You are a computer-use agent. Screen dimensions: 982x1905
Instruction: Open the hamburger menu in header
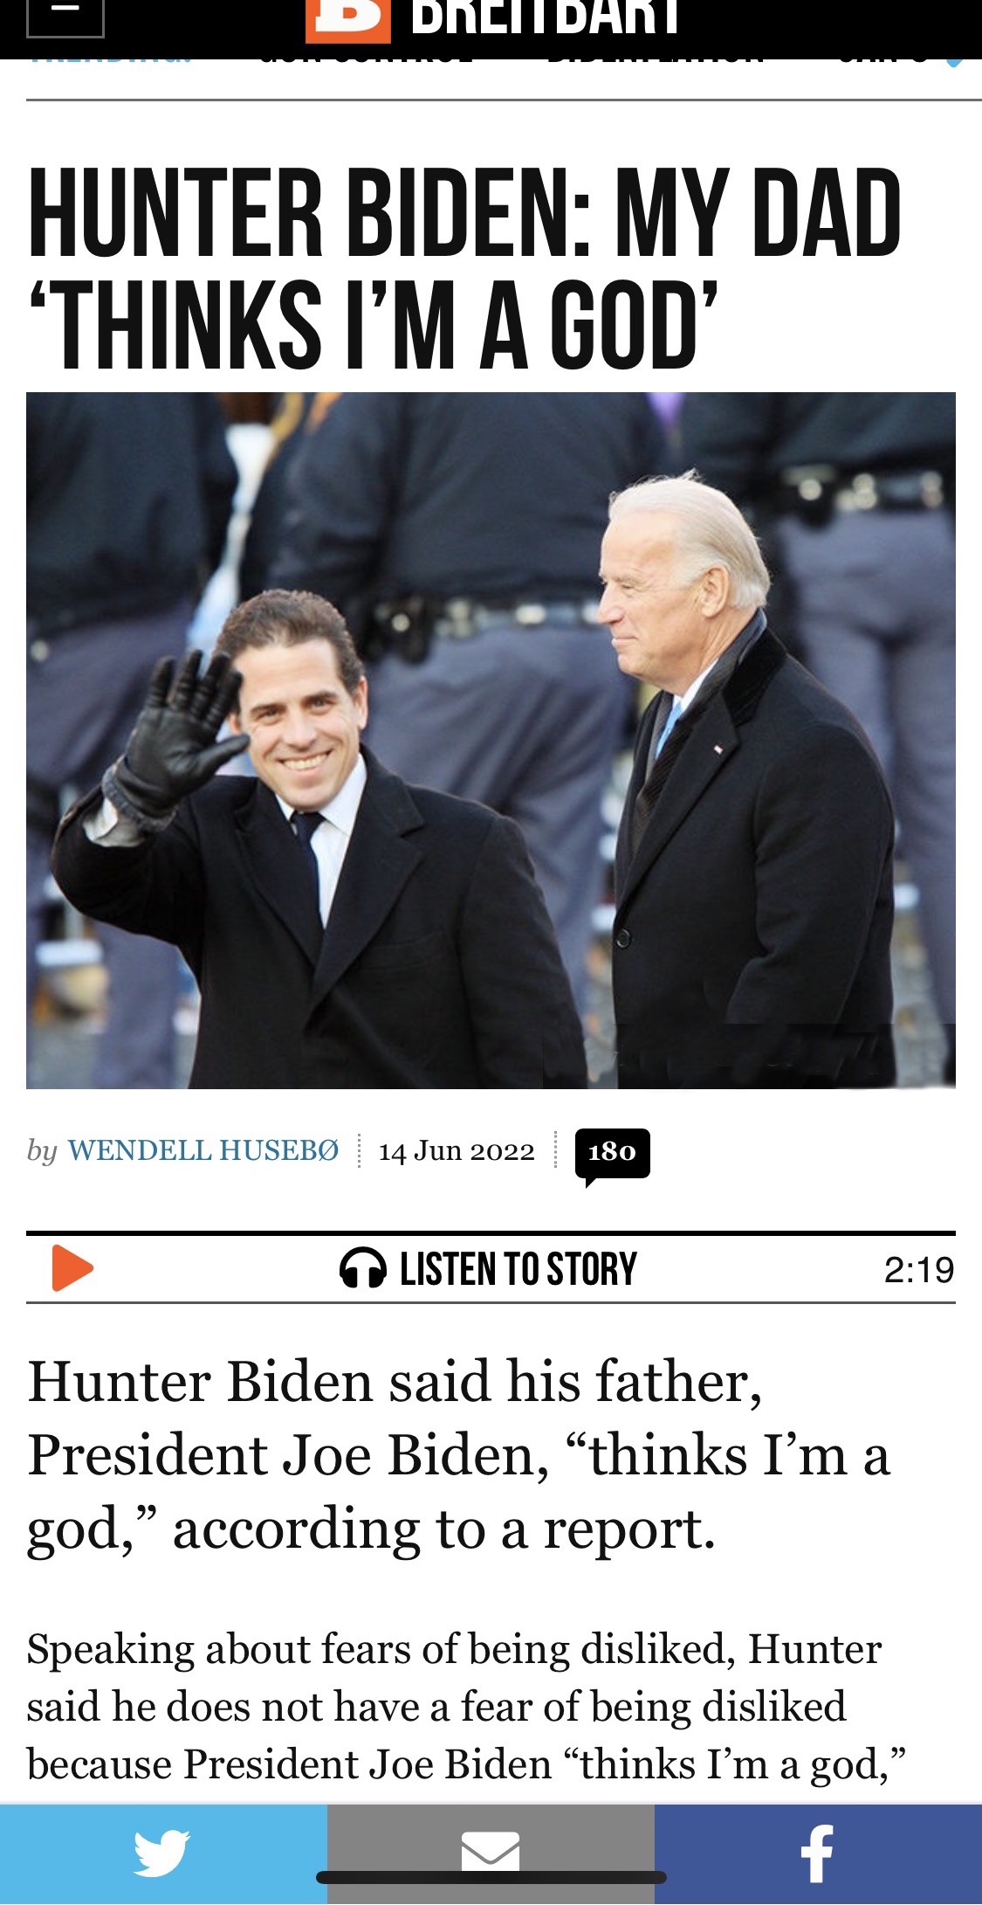[65, 18]
